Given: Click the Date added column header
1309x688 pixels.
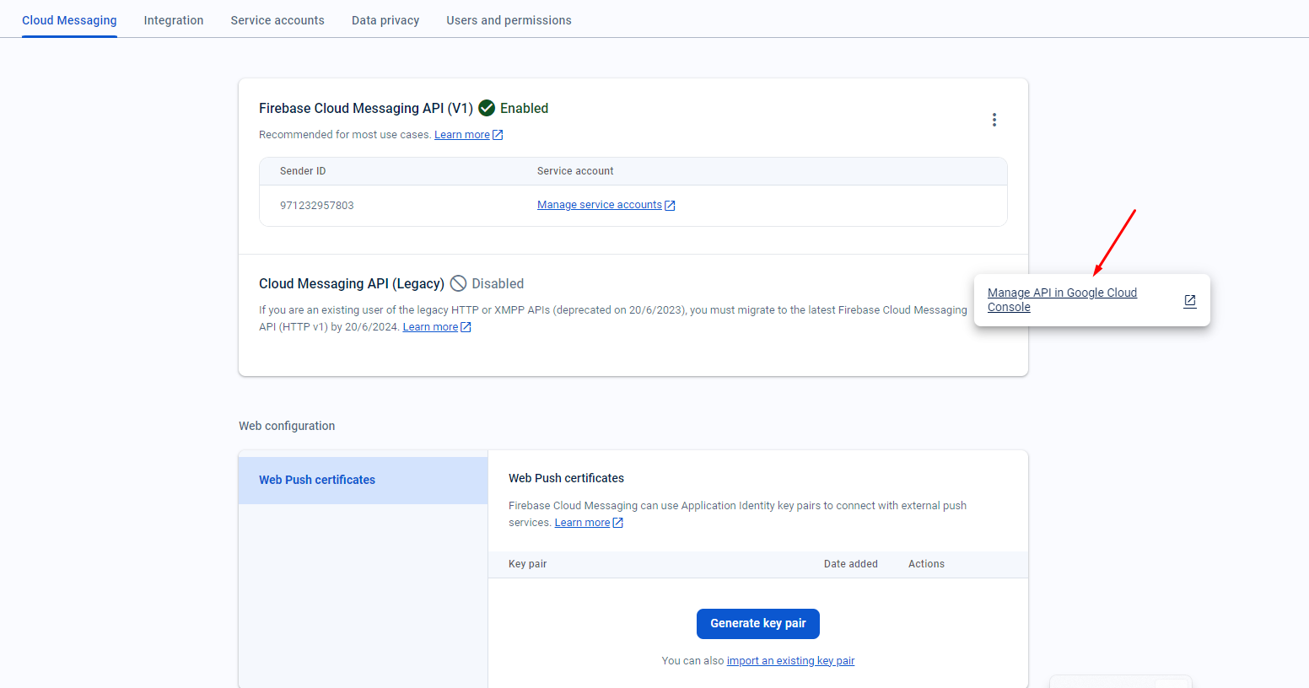Looking at the screenshot, I should (x=851, y=564).
